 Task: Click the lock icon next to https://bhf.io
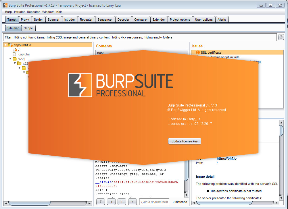(x=9, y=45)
